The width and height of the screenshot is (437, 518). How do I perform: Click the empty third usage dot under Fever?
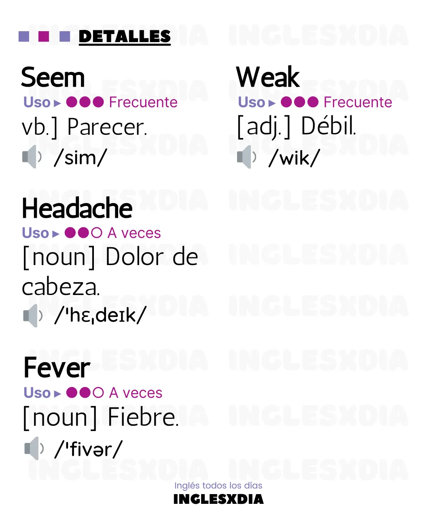[98, 393]
